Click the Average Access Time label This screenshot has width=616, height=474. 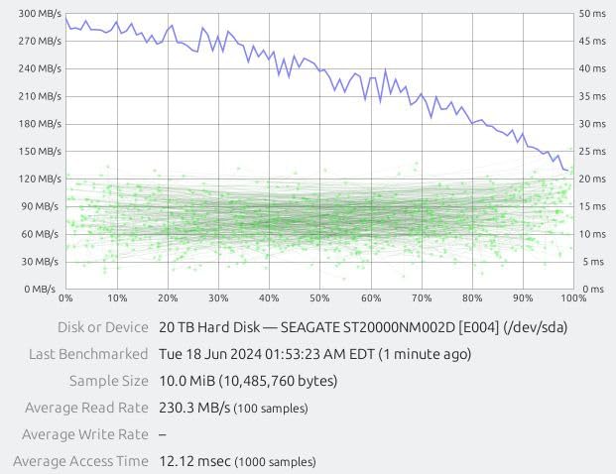[x=80, y=461]
